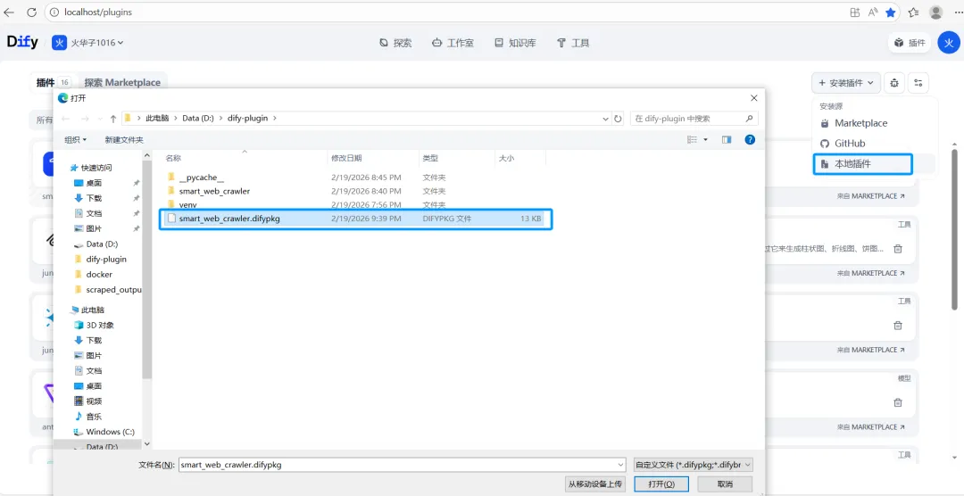
Task: Open 下载 under 快速访问
Action: click(x=94, y=198)
